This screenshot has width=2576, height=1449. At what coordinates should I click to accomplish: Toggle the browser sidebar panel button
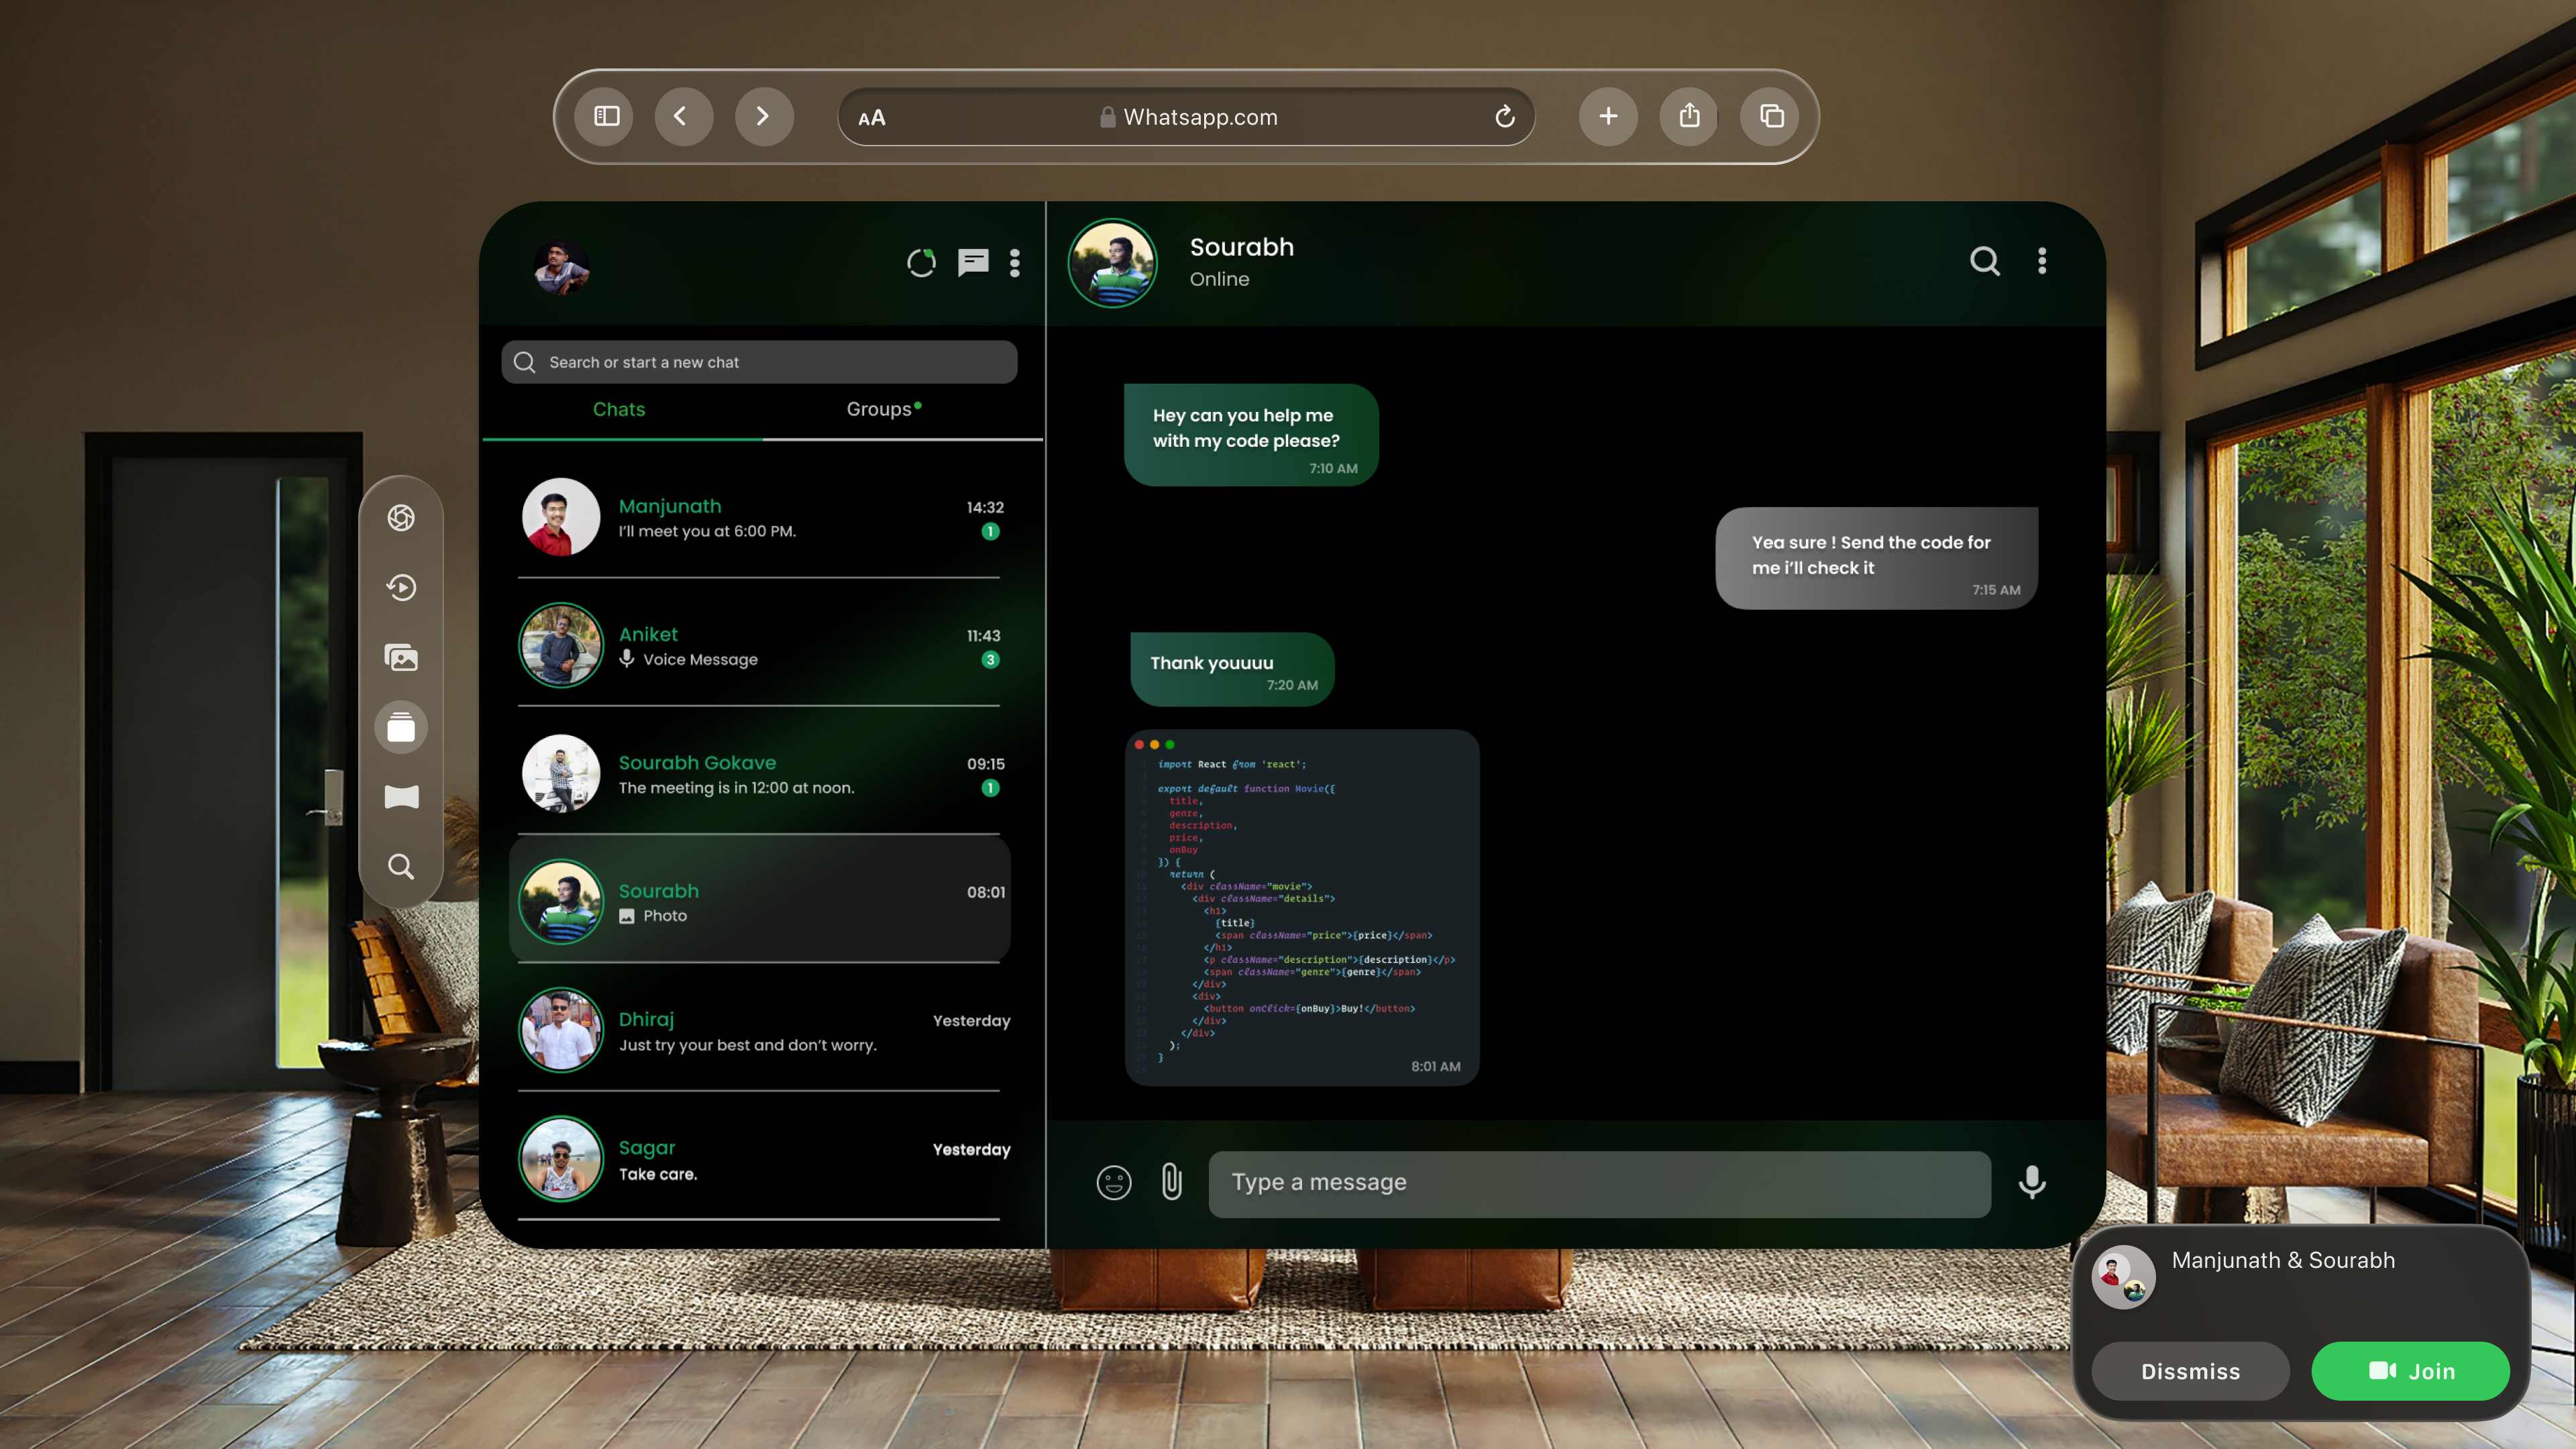606,117
